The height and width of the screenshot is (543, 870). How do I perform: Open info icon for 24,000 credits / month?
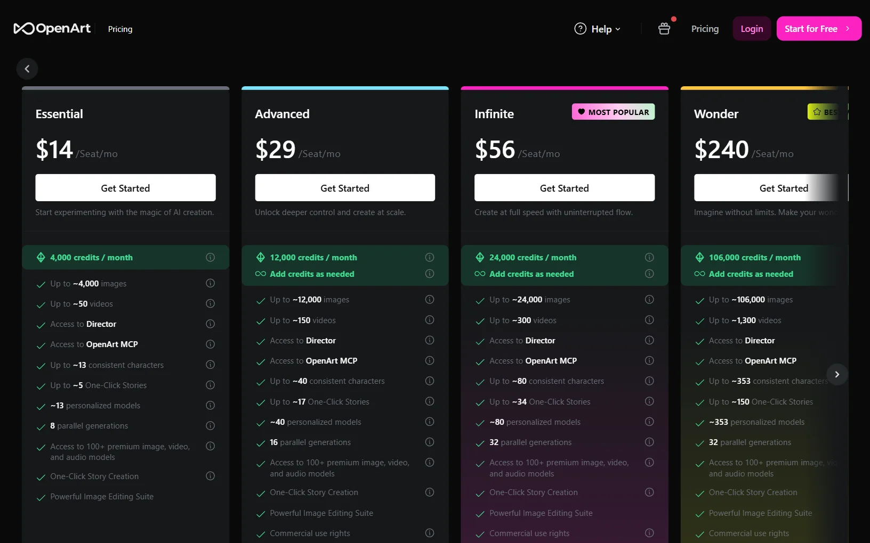(649, 258)
